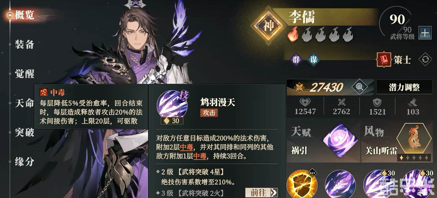Click the 策士 class swap arrows icon

(x=425, y=59)
